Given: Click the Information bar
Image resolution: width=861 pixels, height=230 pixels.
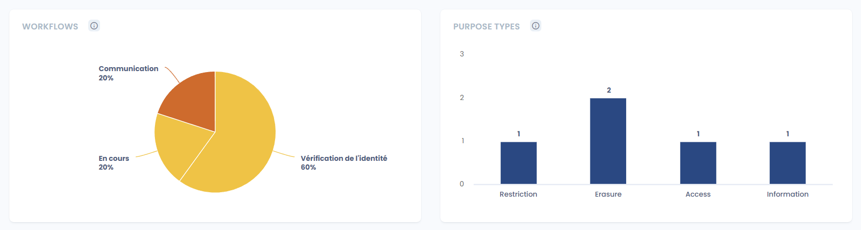Looking at the screenshot, I should pyautogui.click(x=787, y=163).
